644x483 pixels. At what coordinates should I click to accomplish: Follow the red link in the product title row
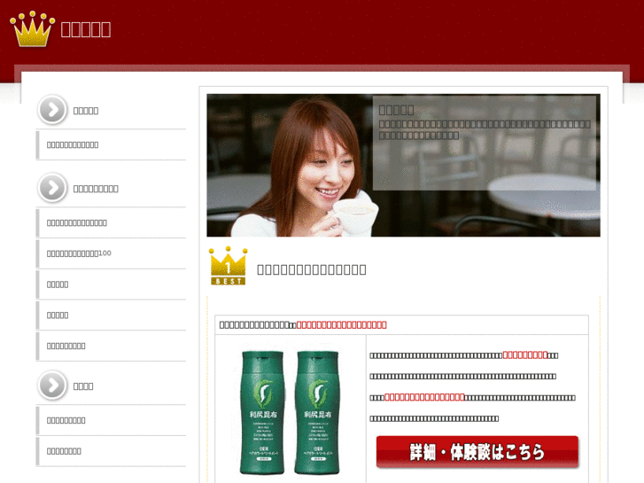click(341, 324)
